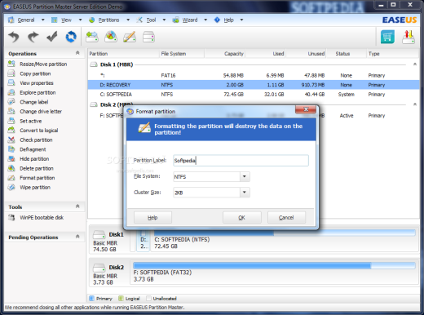Collapse the Disk 2 group in list
Viewport: 424px width, 315px height.
click(415, 104)
